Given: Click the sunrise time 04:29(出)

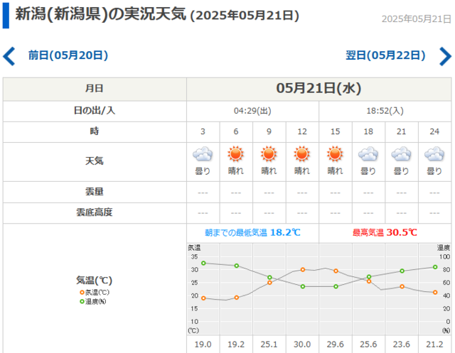Looking at the screenshot, I should tap(252, 111).
